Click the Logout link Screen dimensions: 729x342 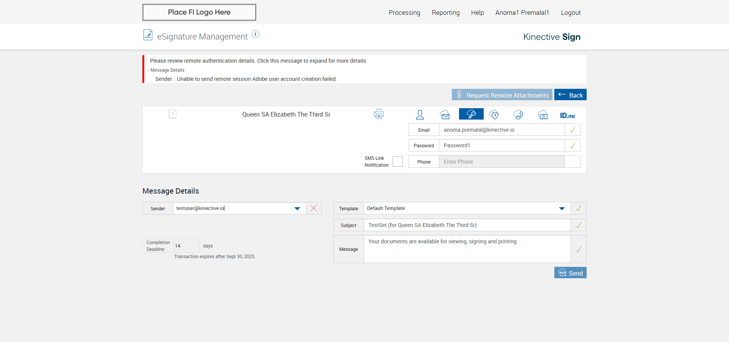pos(571,13)
